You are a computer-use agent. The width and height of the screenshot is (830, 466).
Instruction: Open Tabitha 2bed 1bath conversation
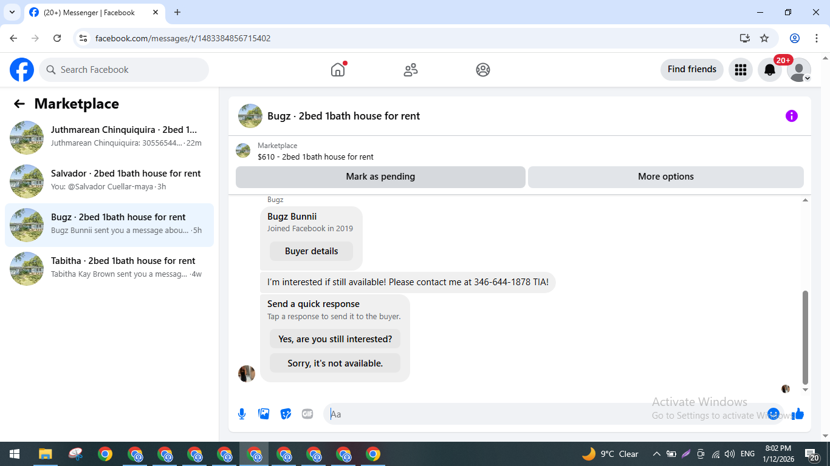point(109,269)
